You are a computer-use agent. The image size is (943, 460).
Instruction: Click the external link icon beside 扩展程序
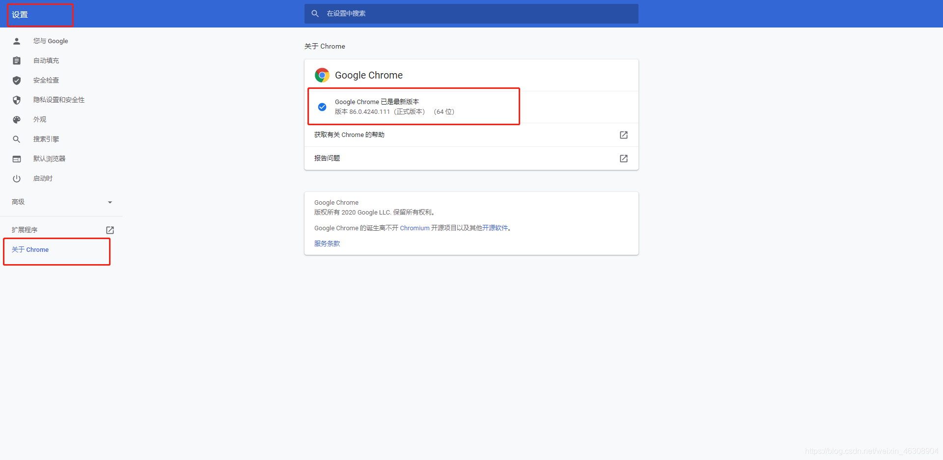(110, 230)
